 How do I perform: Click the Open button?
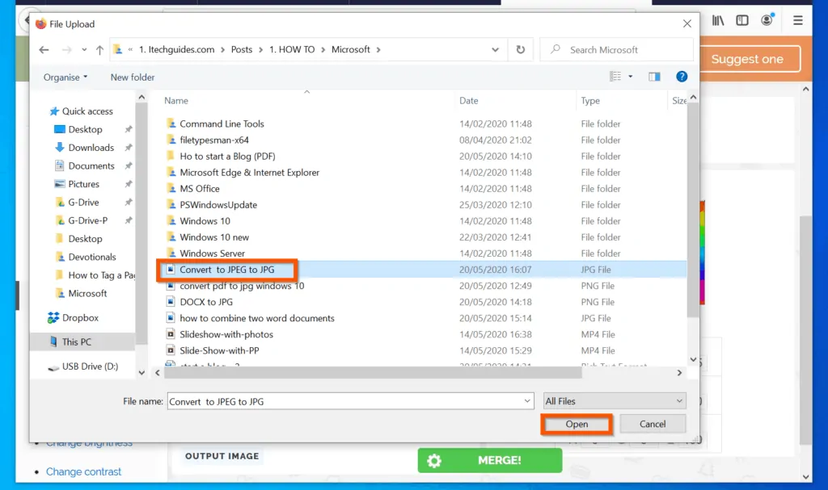tap(577, 424)
